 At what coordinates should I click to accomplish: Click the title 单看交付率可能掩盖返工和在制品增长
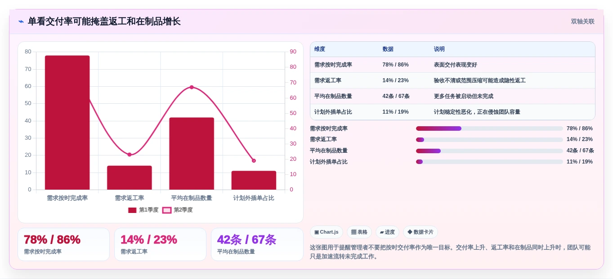(x=104, y=21)
